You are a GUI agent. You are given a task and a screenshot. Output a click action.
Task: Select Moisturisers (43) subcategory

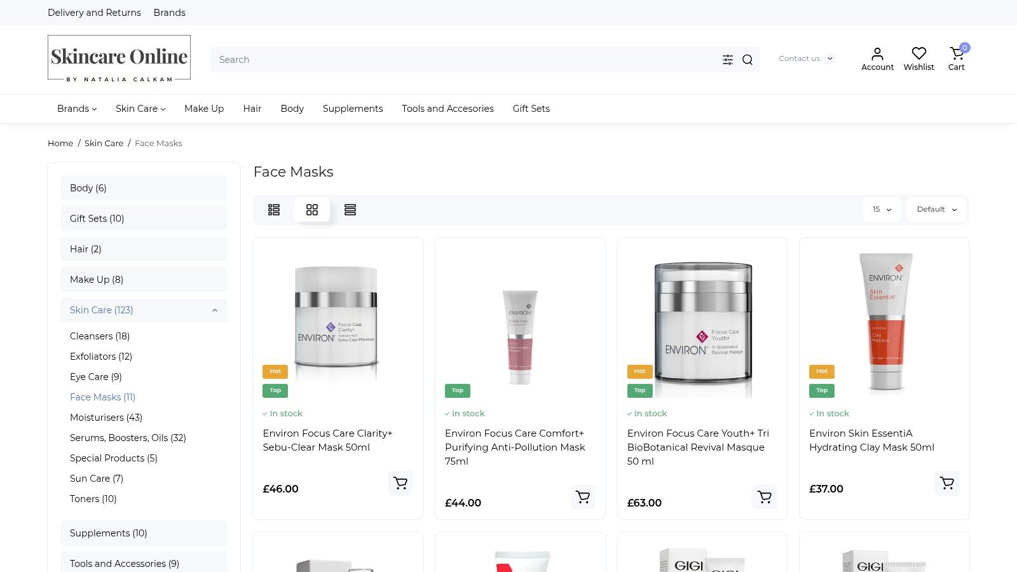click(106, 418)
